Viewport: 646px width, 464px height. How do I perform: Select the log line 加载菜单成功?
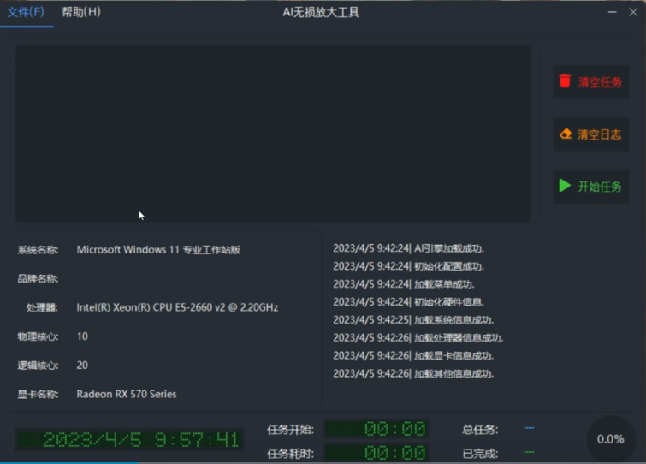[x=404, y=284]
